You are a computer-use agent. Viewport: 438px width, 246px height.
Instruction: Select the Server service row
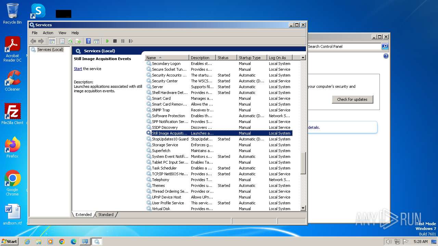pos(219,87)
